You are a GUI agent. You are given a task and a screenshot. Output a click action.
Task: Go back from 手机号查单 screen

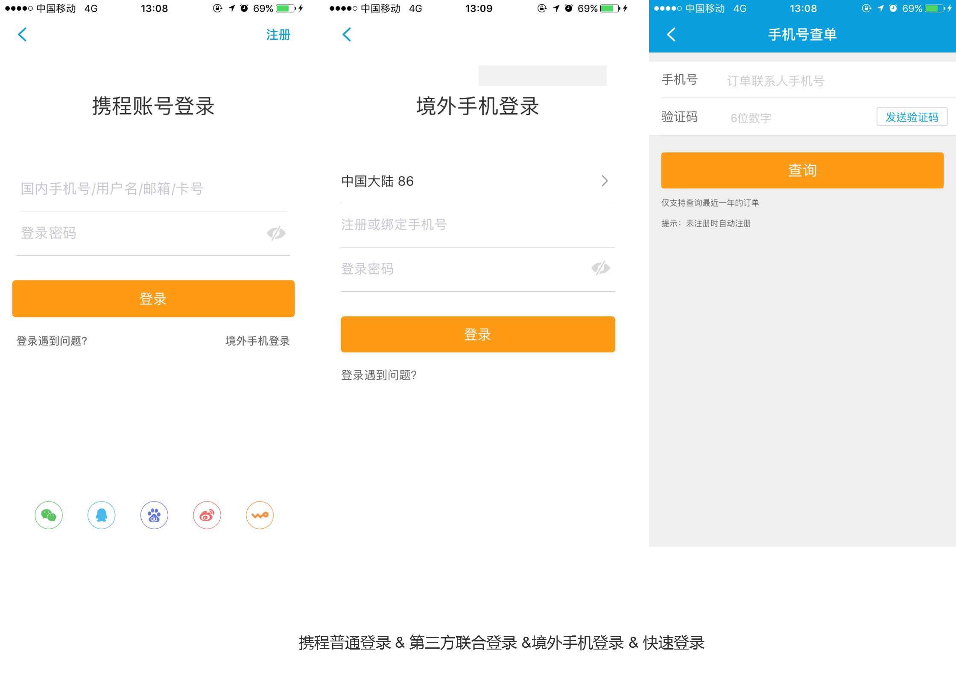coord(671,35)
